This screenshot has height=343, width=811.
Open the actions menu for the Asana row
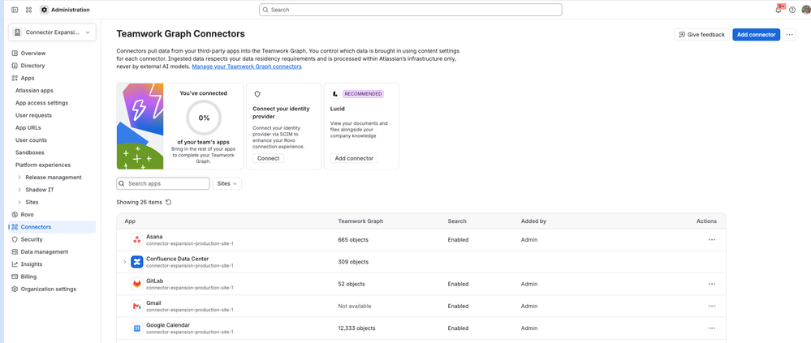tap(712, 240)
